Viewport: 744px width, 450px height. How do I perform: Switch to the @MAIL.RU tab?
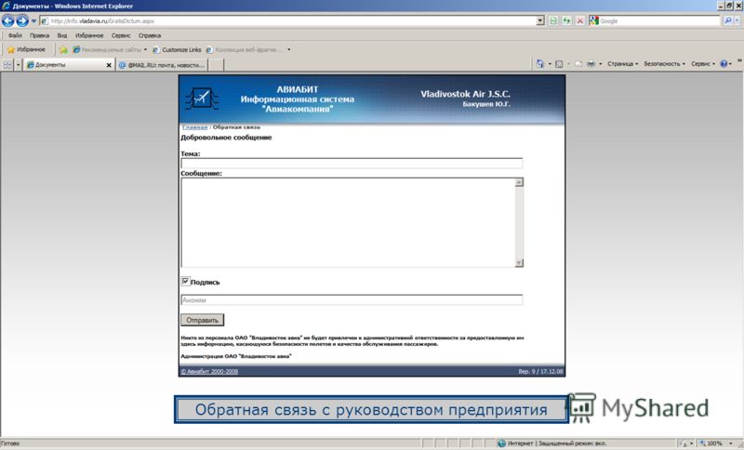click(x=162, y=65)
